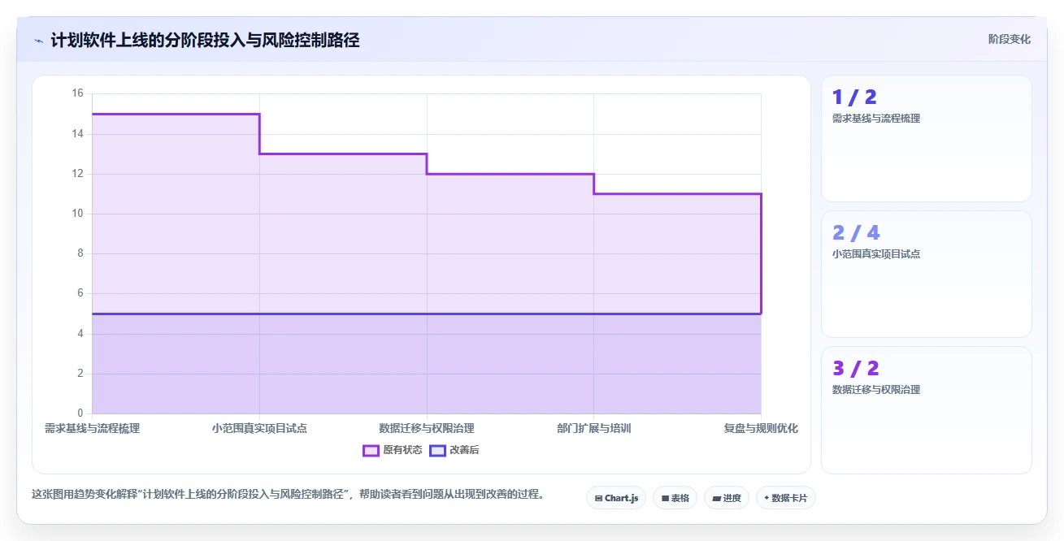Click the 阶段变化 label in header

[x=1010, y=39]
